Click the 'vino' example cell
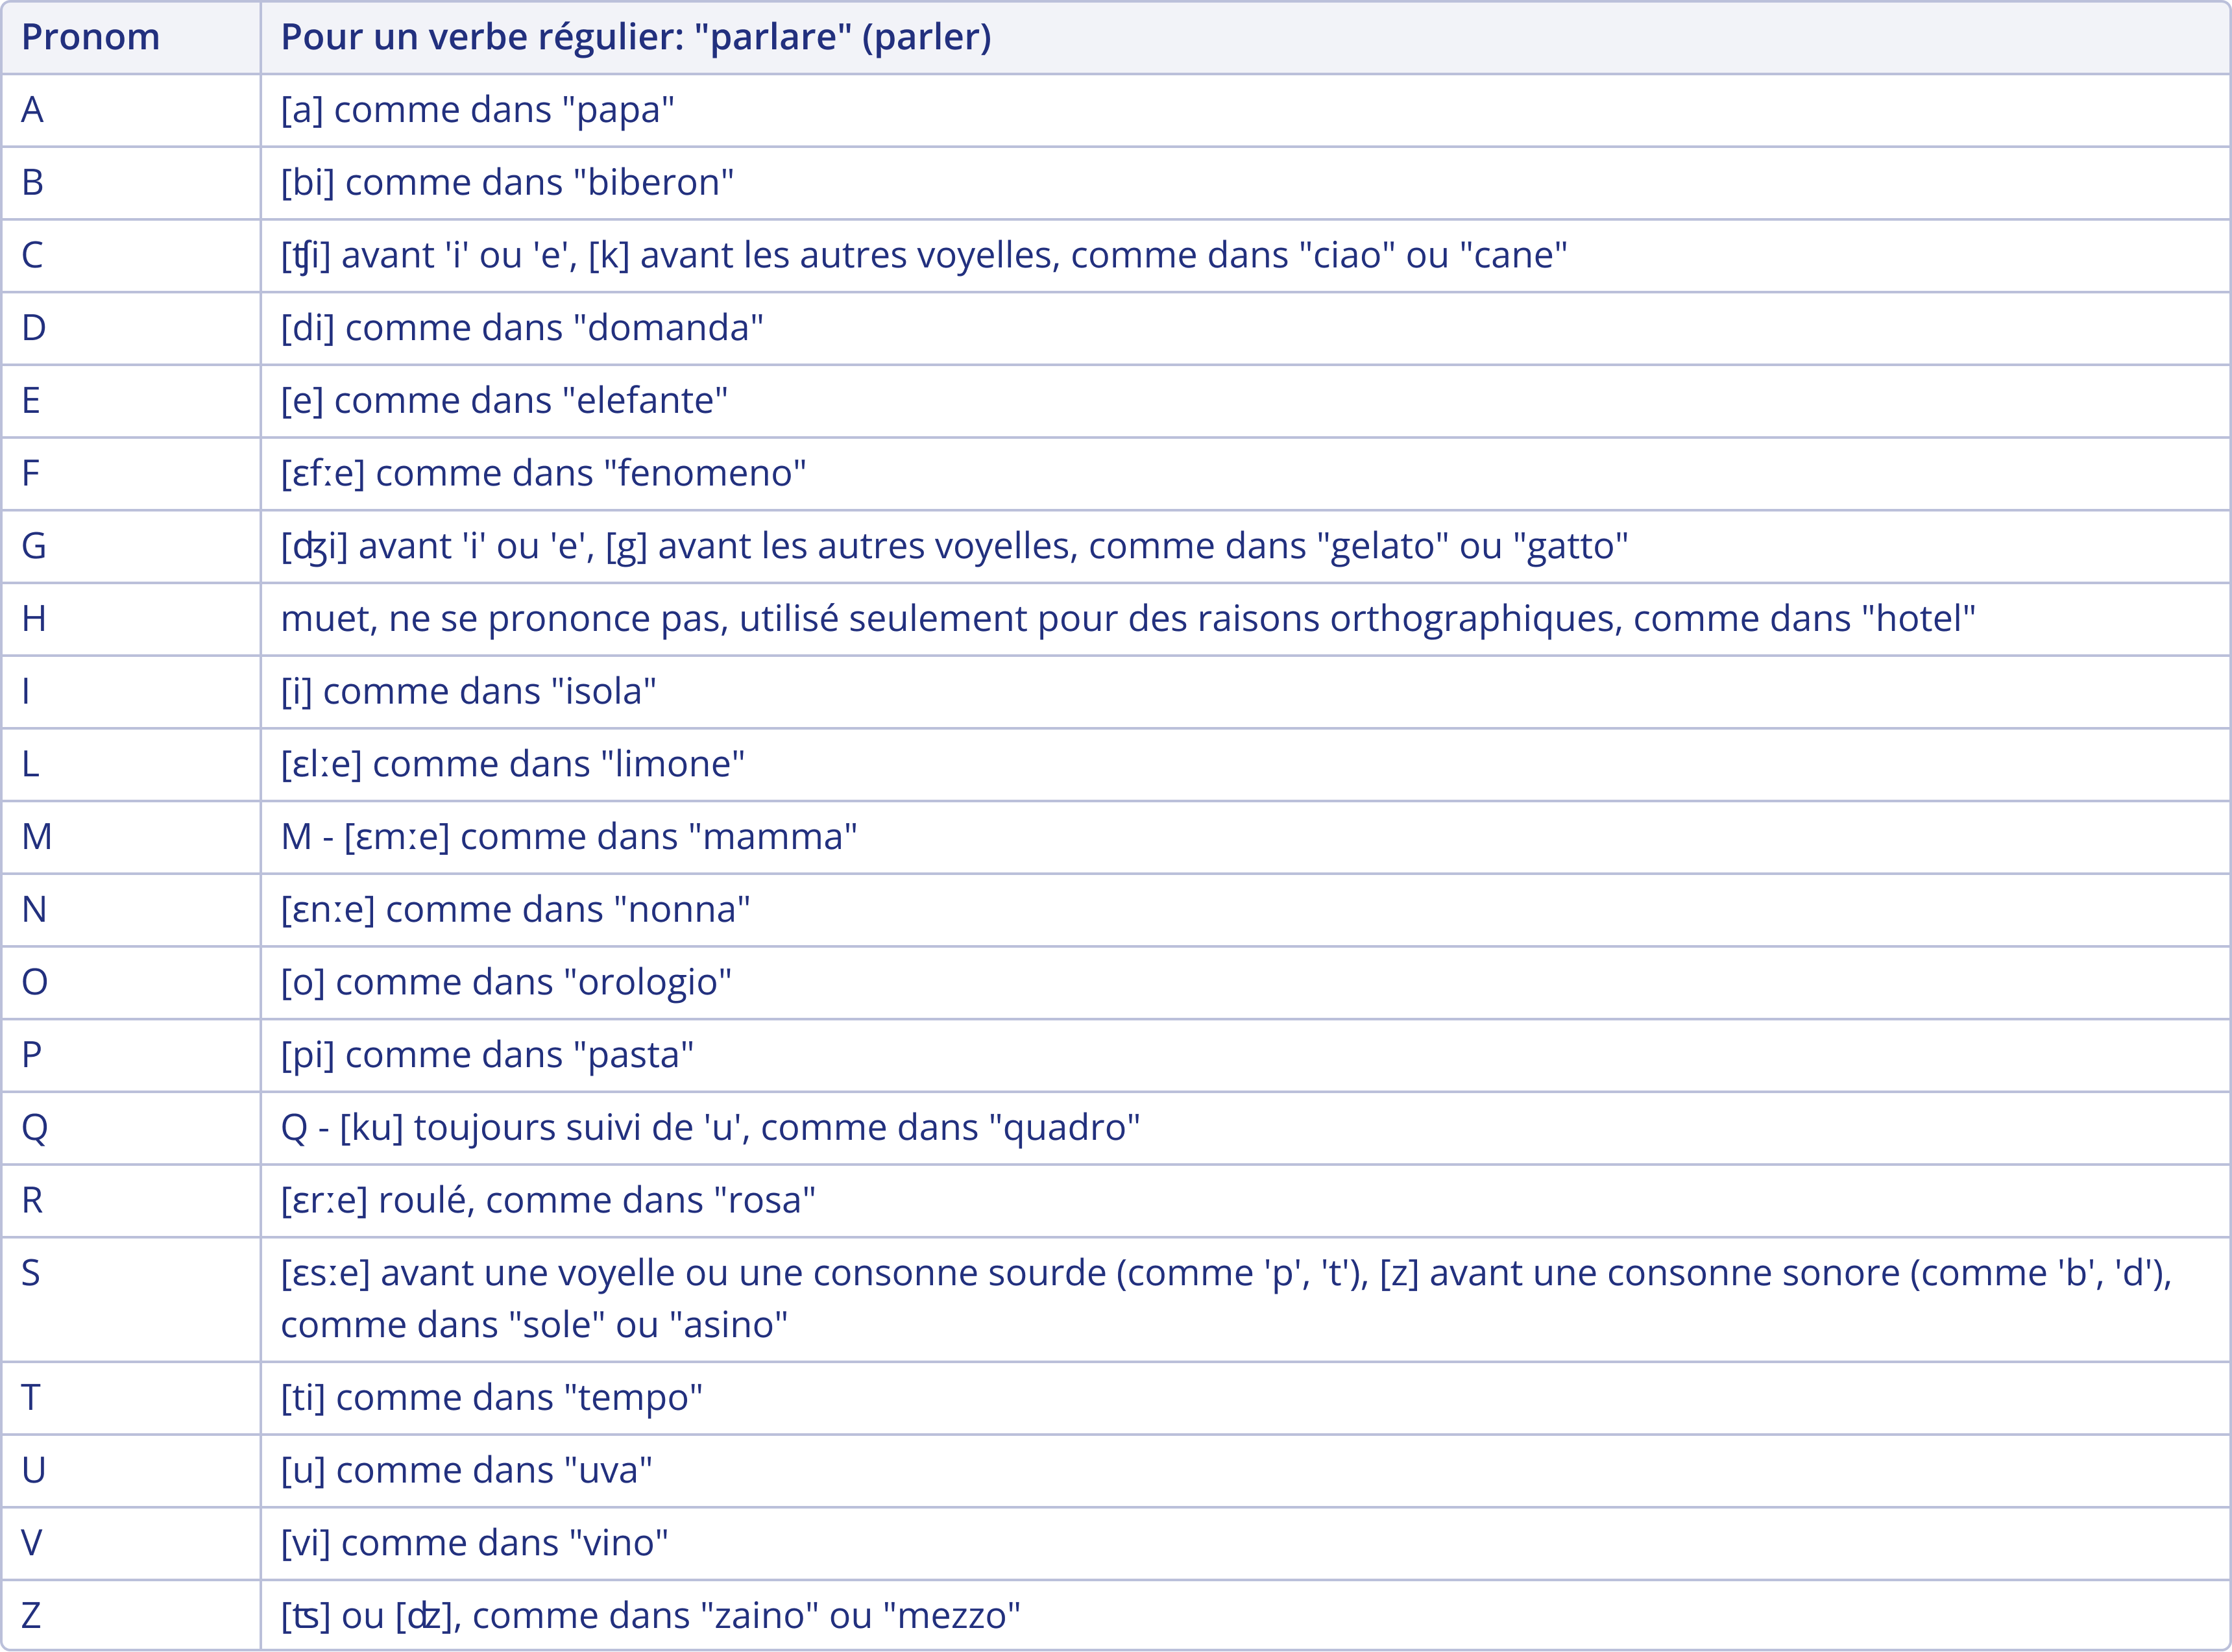 (x=474, y=1543)
